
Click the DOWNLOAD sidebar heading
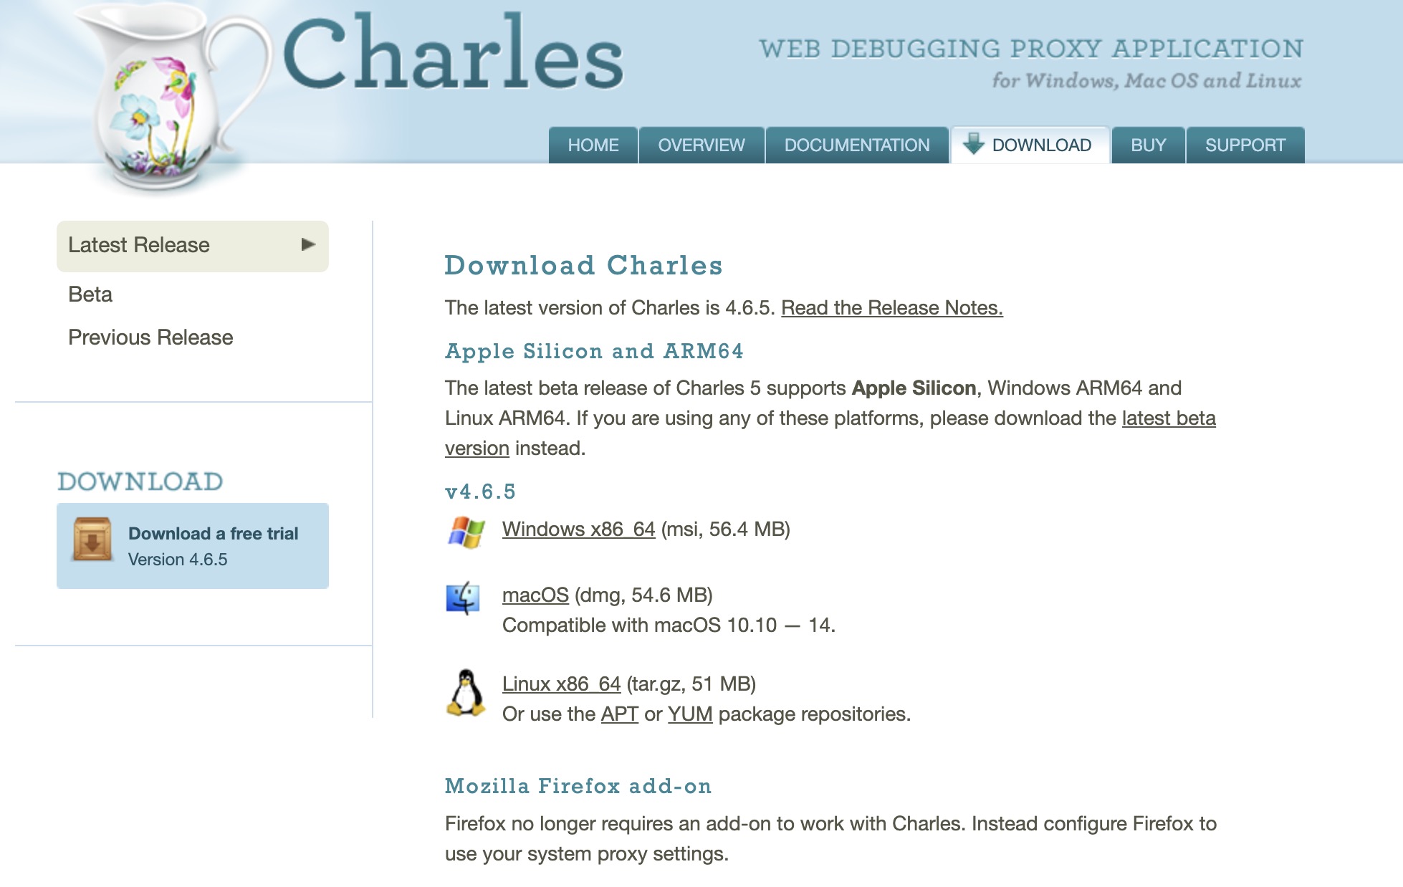coord(140,481)
